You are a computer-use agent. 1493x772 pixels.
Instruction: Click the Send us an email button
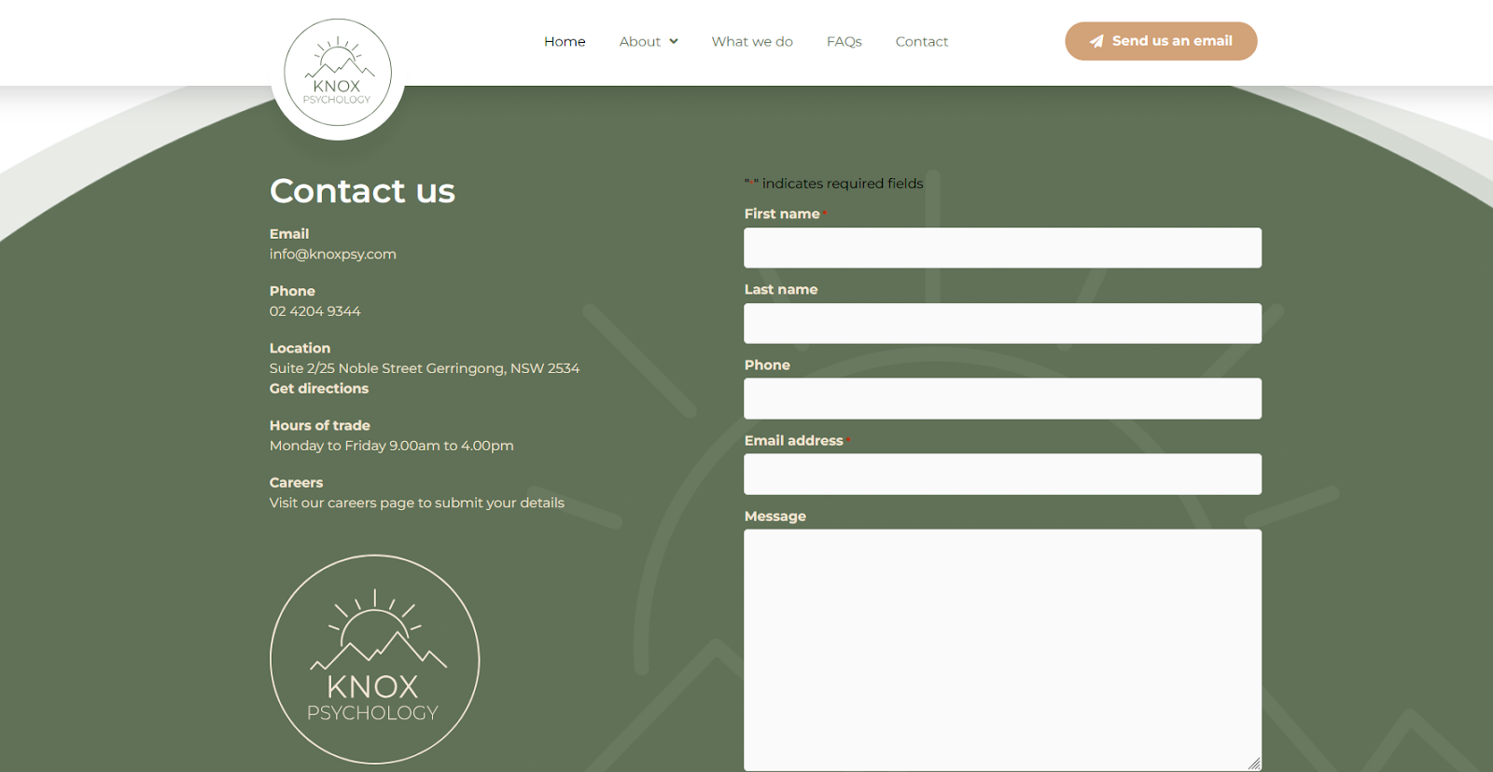point(1161,41)
